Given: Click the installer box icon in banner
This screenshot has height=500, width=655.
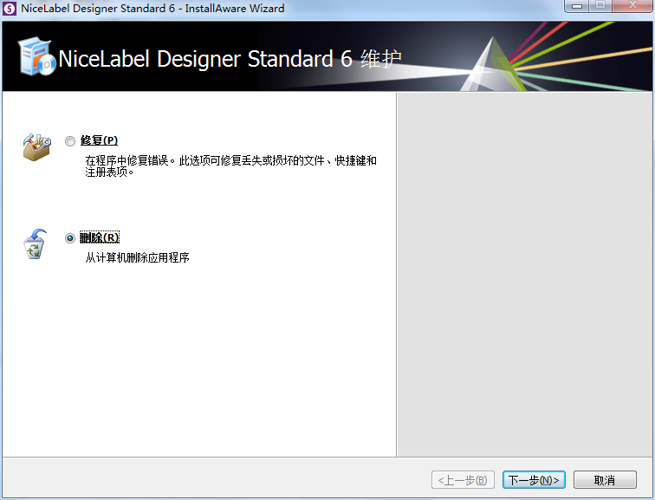Looking at the screenshot, I should pos(36,56).
